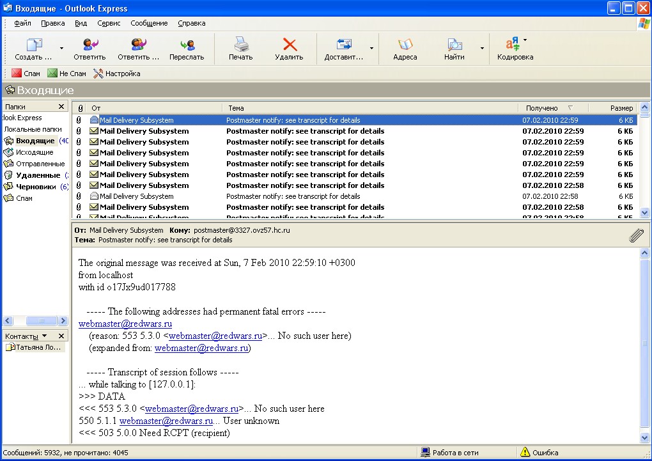Screen dimensions: 652x461
Task: Expand the Кодировка dropdown arrow
Action: pos(525,40)
